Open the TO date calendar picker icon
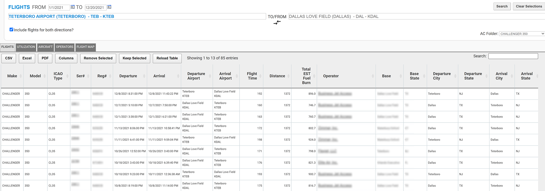The height and width of the screenshot is (191, 545). tap(109, 7)
